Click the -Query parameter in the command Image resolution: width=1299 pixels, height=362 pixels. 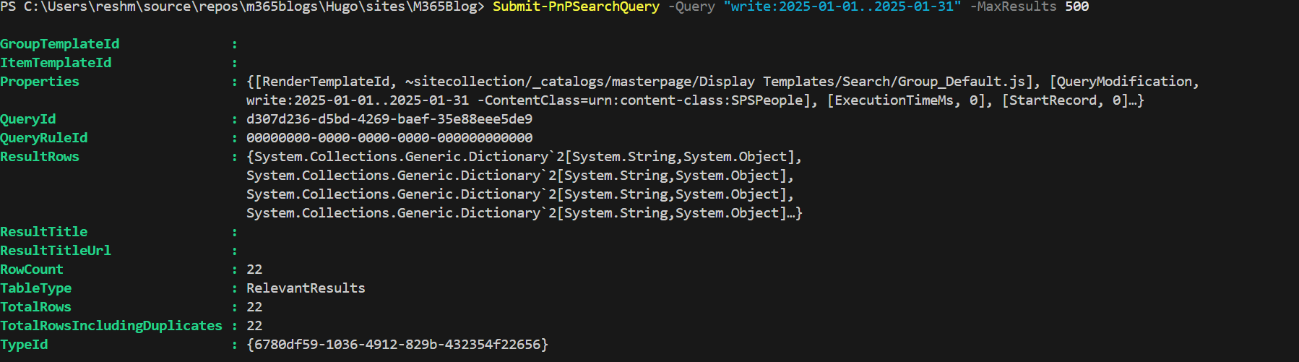[x=691, y=7]
